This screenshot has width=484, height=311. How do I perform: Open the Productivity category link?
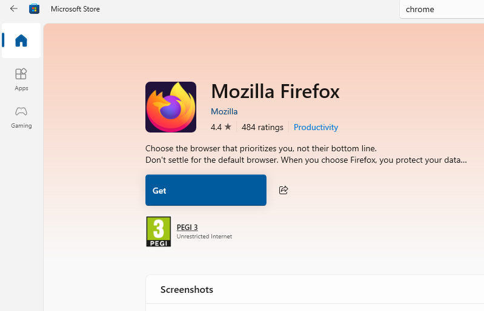tap(316, 127)
